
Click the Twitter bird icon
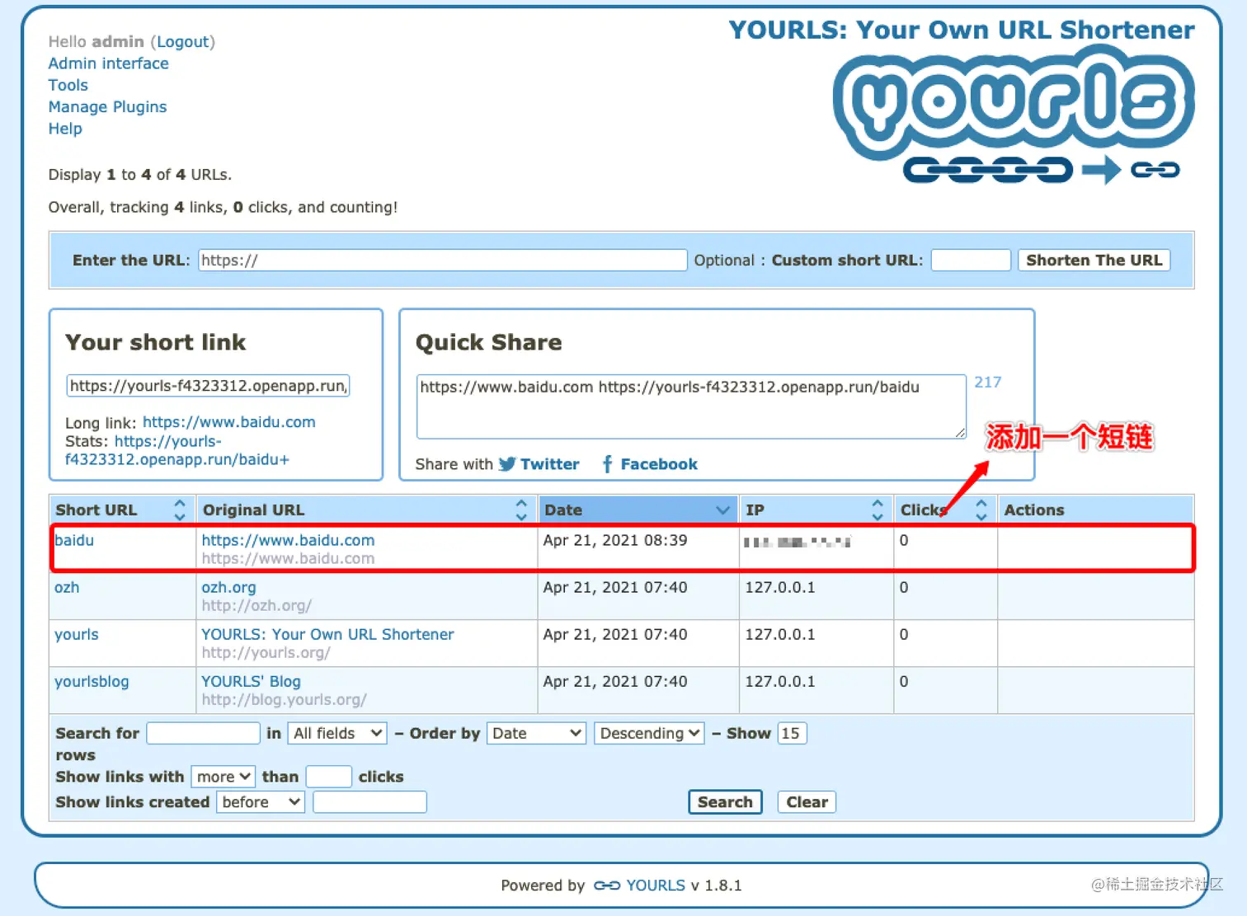tap(507, 464)
